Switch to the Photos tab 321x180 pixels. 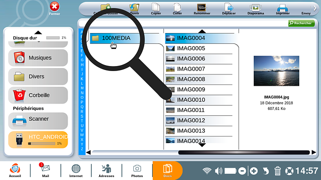coord(137,171)
